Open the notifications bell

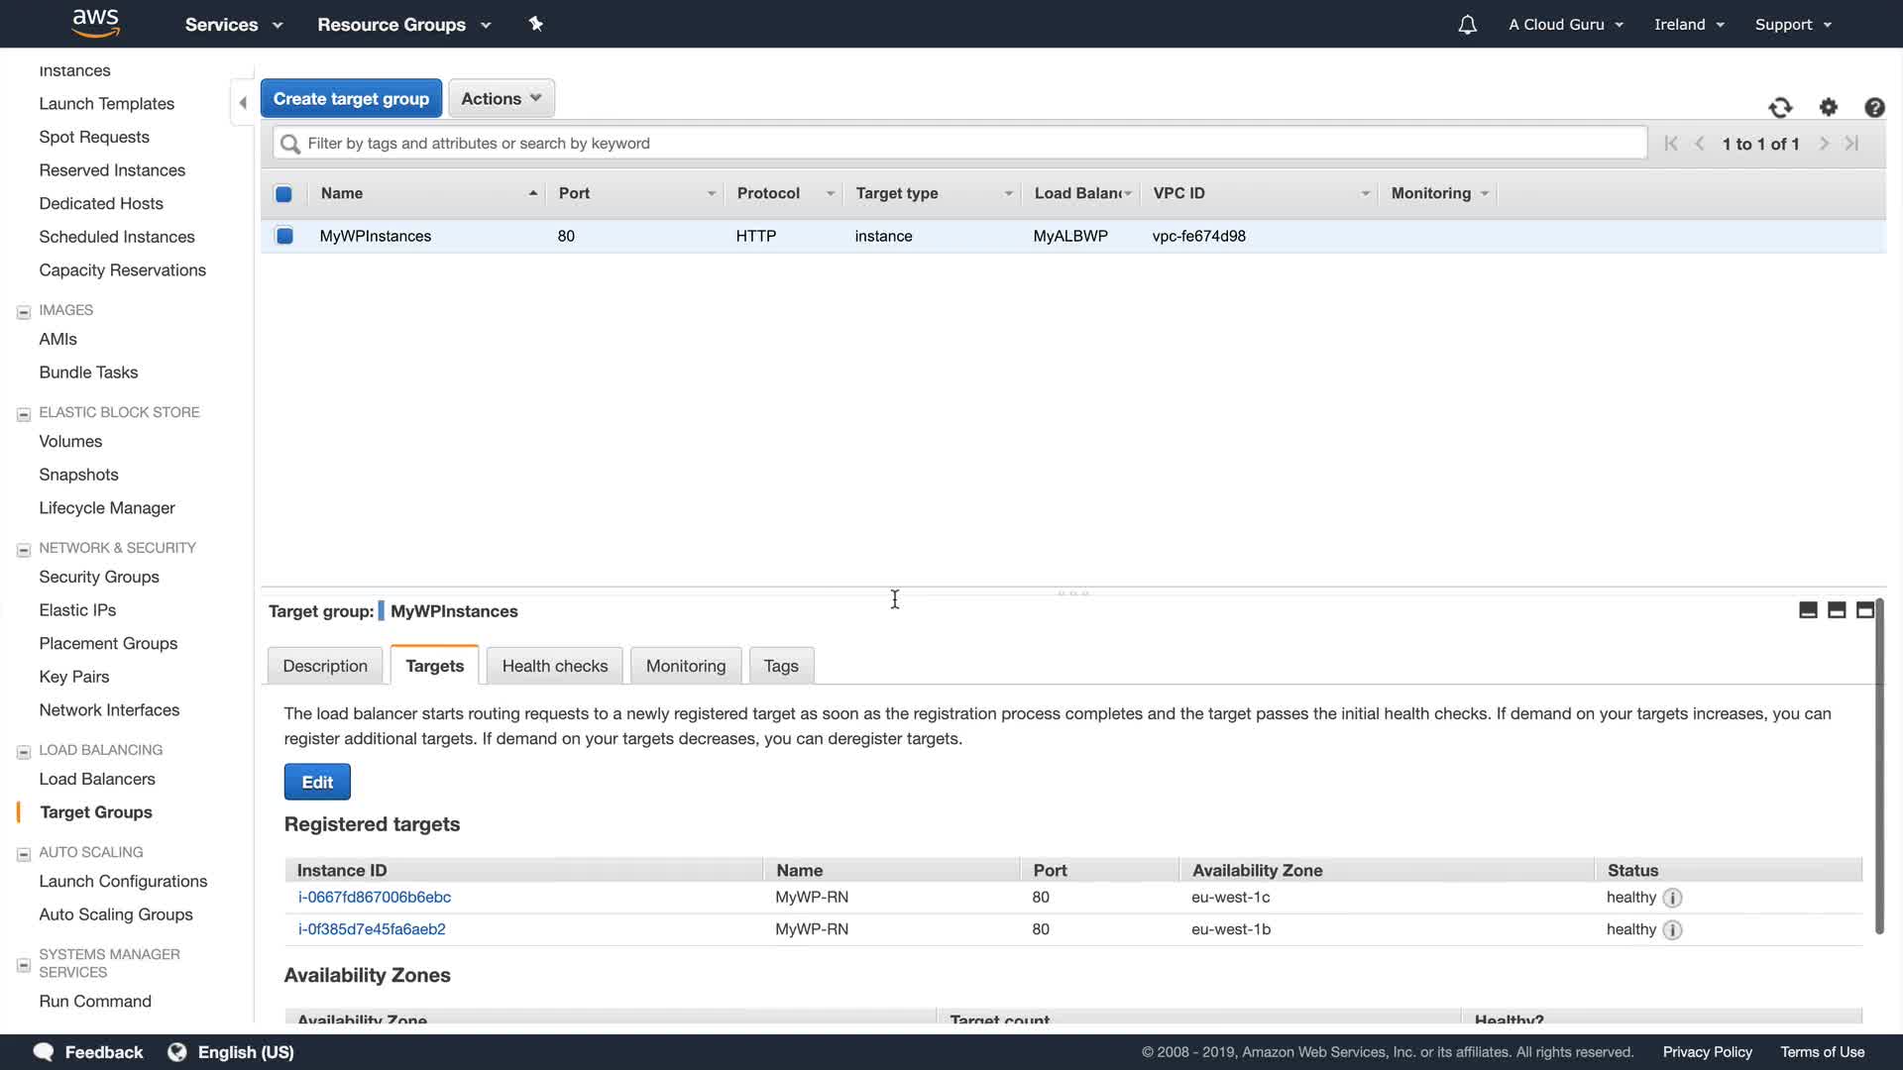point(1467,25)
